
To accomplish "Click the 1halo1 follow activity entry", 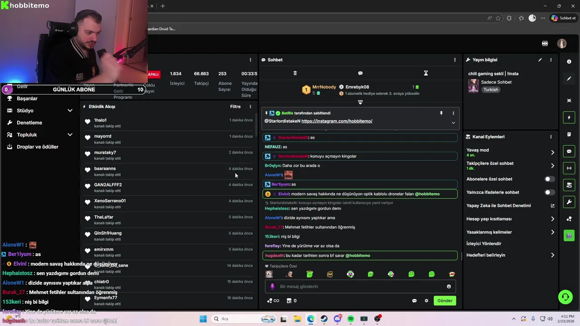I will tap(169, 123).
